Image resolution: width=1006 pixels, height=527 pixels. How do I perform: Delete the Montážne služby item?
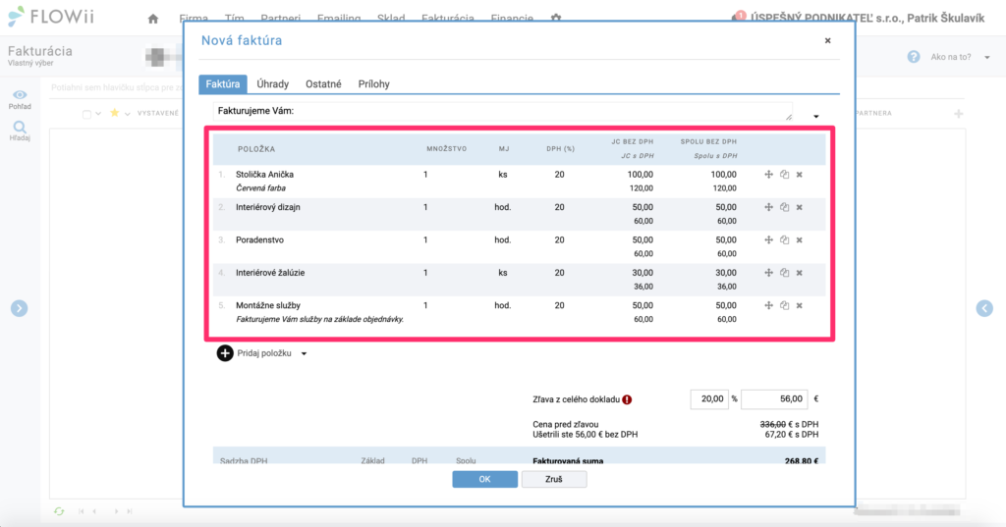pyautogui.click(x=800, y=305)
